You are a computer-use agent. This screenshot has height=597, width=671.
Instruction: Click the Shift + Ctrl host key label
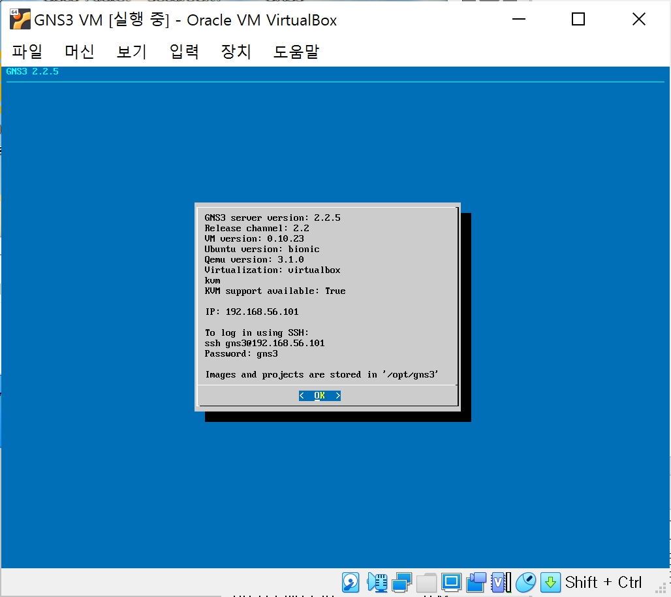tap(603, 583)
